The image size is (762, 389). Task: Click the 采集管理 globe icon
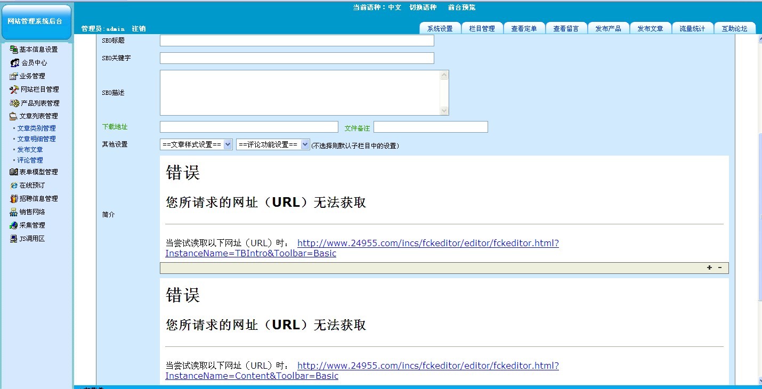click(x=14, y=225)
